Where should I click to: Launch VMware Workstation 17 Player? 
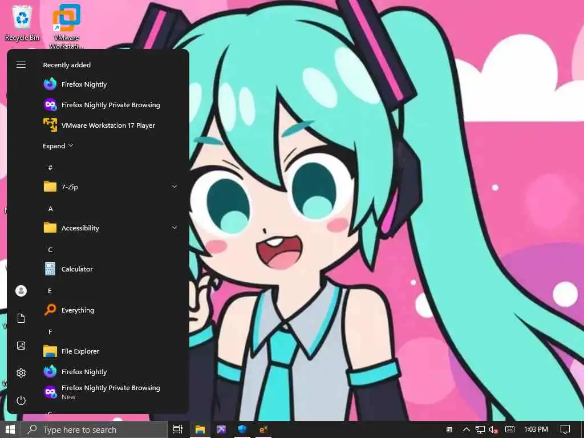point(110,125)
